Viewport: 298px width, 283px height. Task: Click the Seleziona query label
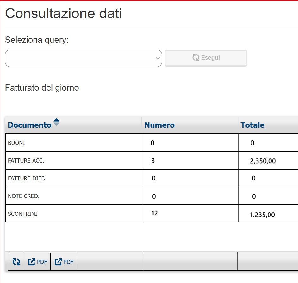click(37, 40)
